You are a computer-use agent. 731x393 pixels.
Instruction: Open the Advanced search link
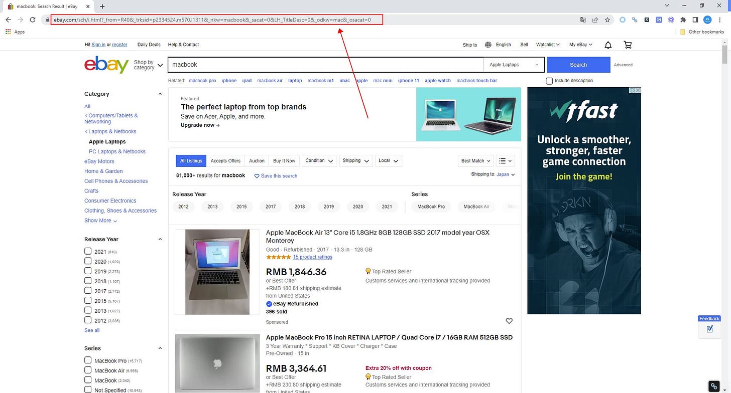[x=623, y=65]
